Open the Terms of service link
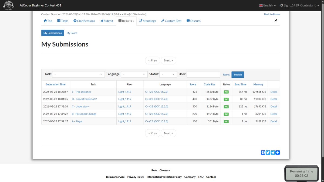This screenshot has height=182, width=324. [115, 177]
